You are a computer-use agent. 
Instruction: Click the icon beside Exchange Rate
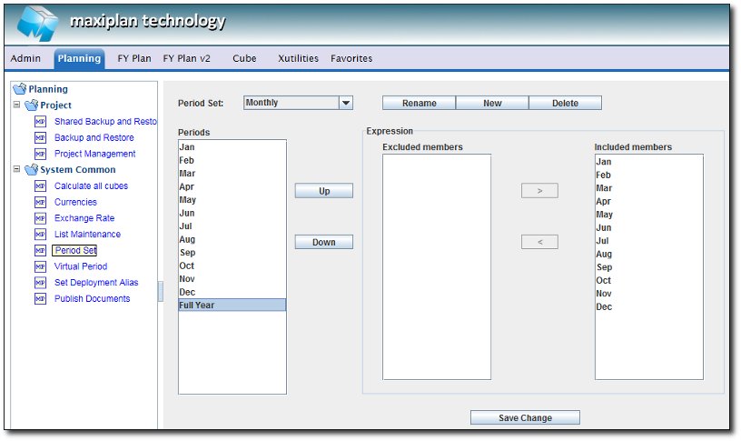(40, 218)
